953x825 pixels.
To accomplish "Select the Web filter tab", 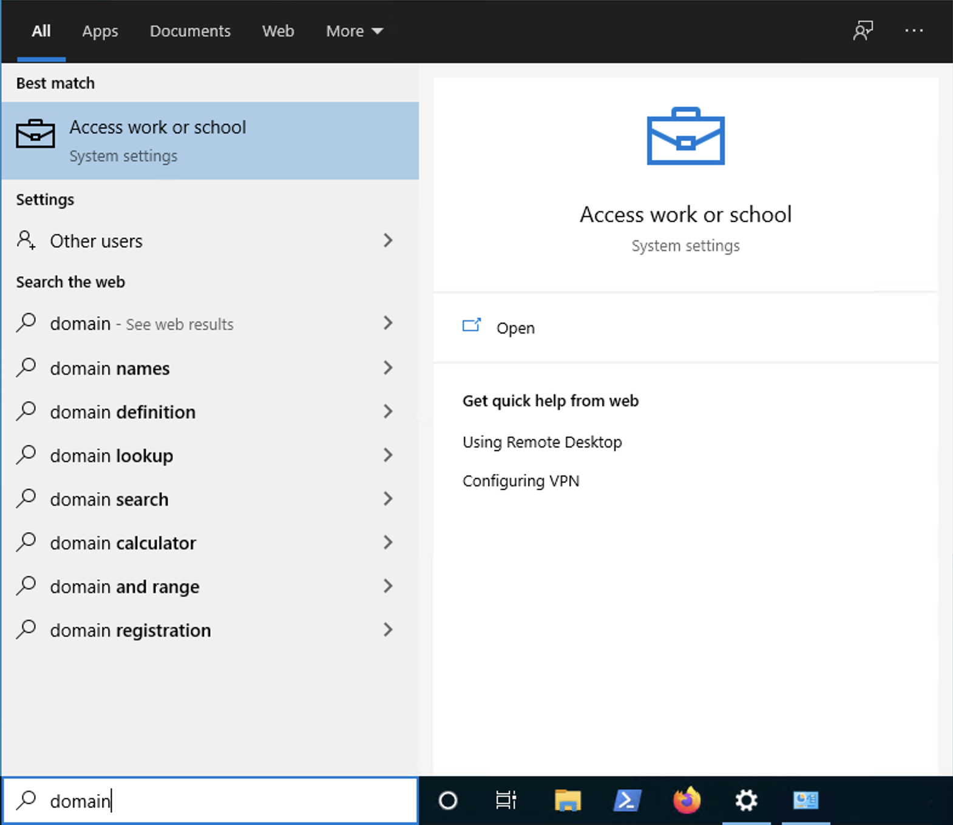I will click(x=278, y=31).
